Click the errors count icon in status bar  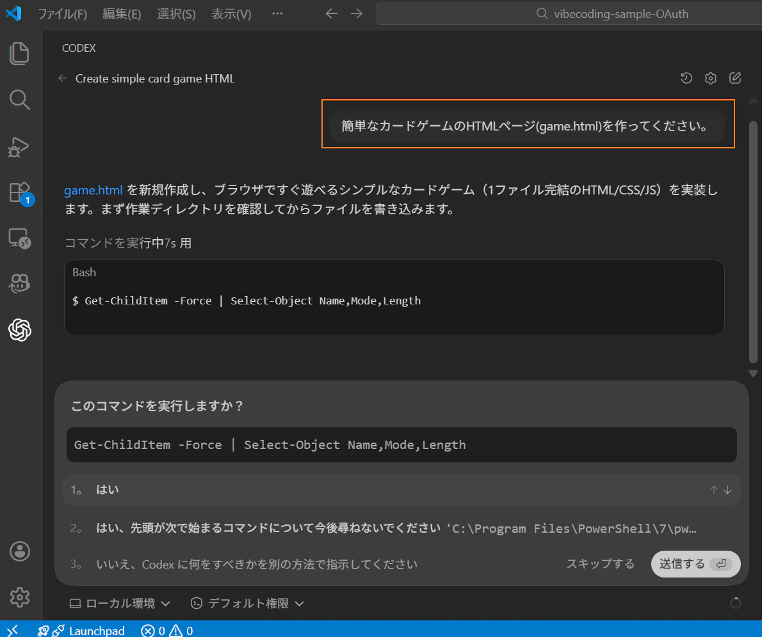pos(148,631)
